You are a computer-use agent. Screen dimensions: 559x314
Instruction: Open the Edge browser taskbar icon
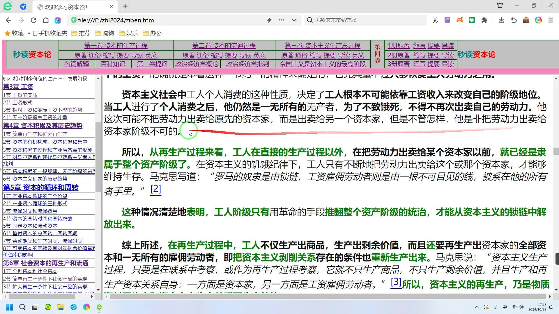click(73, 307)
